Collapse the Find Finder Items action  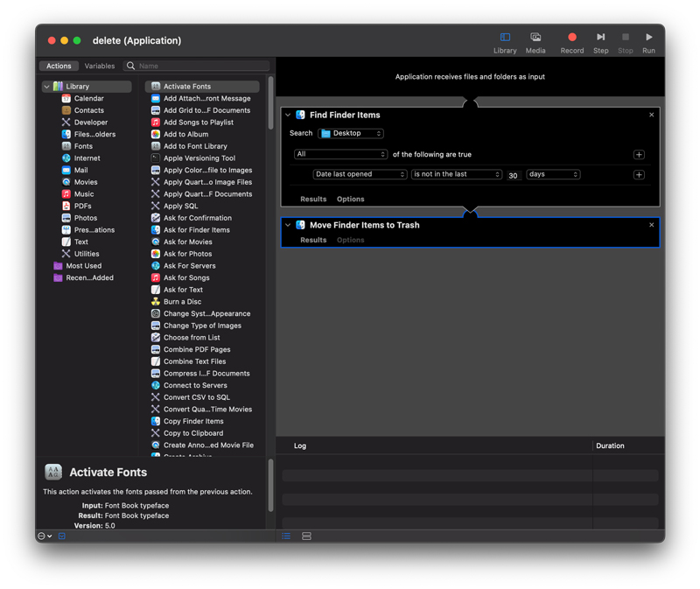[288, 116]
